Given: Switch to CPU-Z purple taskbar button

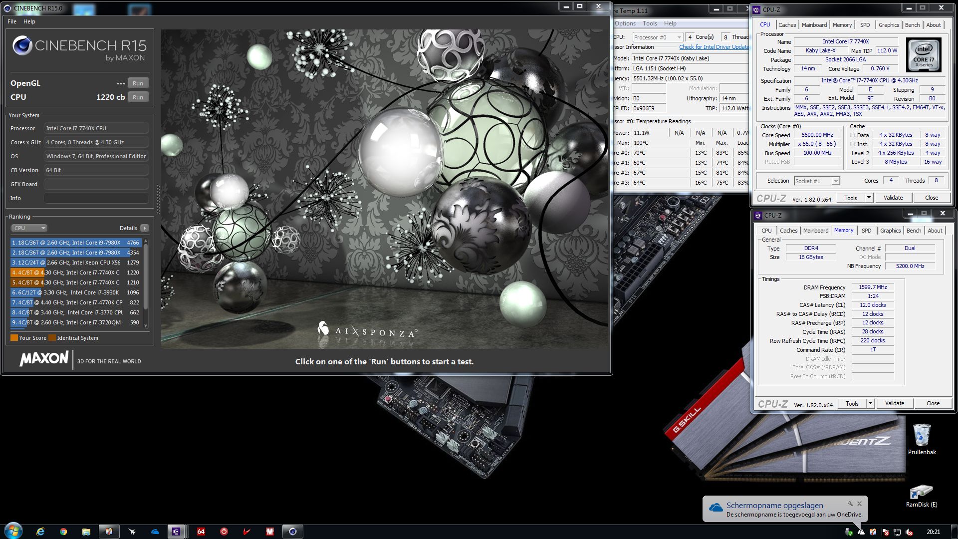Looking at the screenshot, I should pos(176,532).
